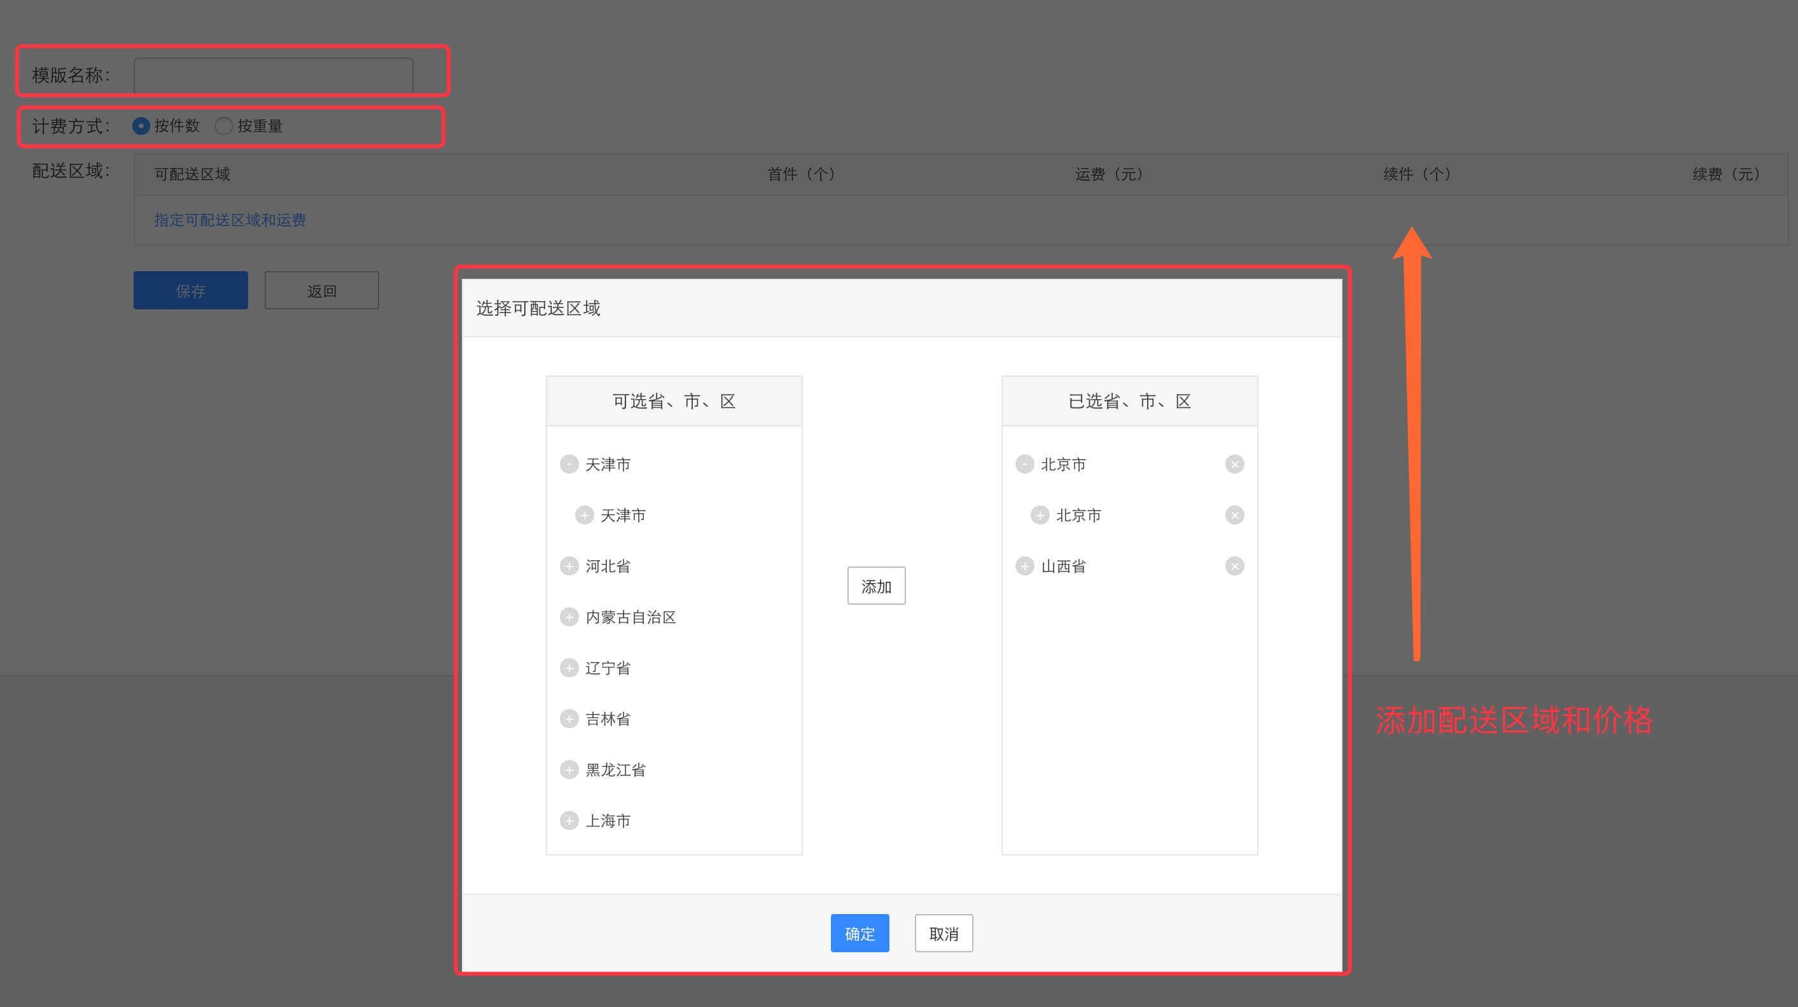Collapse the top-level 天津市 node
1798x1007 pixels.
[x=569, y=465]
